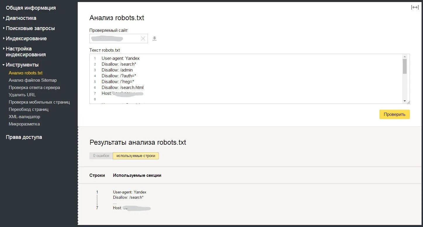The height and width of the screenshot is (227, 423).
Task: Click the download robots.txt arrow icon
Action: coord(155,39)
